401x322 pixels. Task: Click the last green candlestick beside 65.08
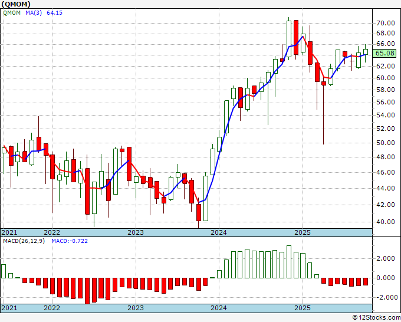coord(365,52)
